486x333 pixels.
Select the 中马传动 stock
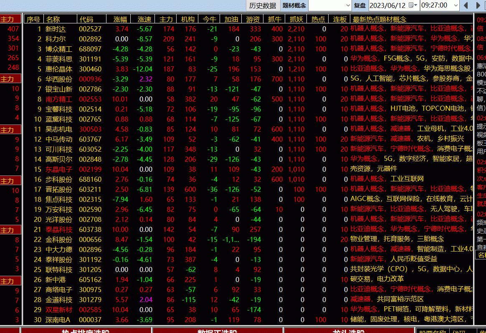[x=248, y=139]
